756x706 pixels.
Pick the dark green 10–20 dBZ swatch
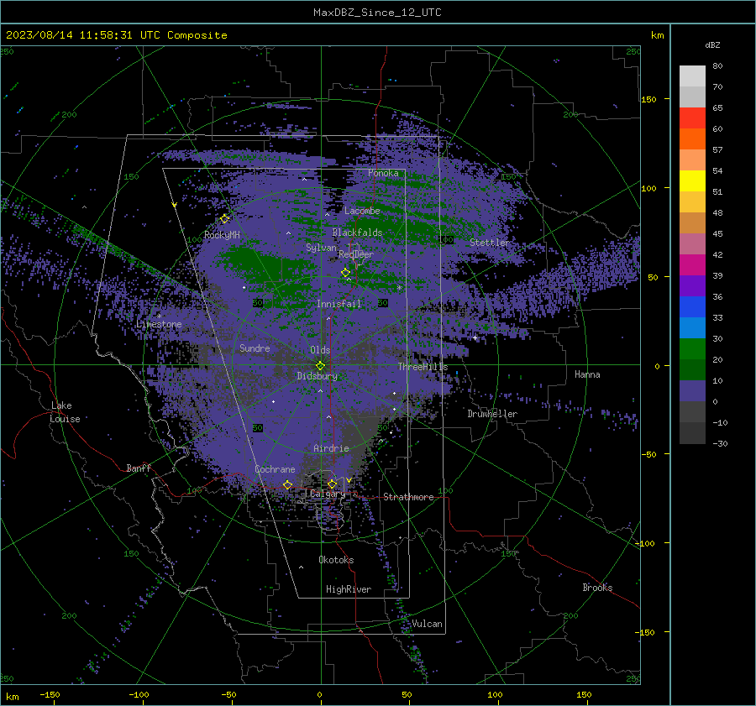click(692, 370)
